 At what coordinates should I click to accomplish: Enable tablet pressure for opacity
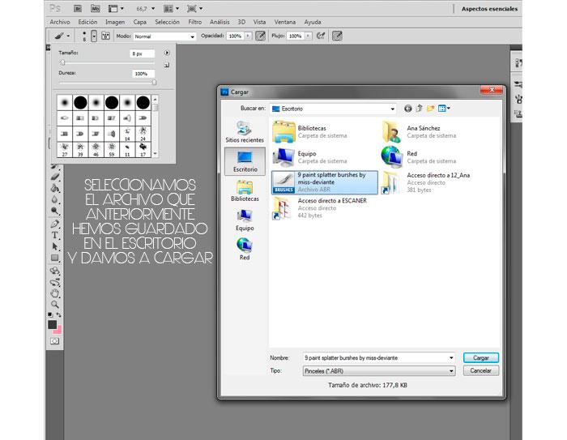pos(260,36)
